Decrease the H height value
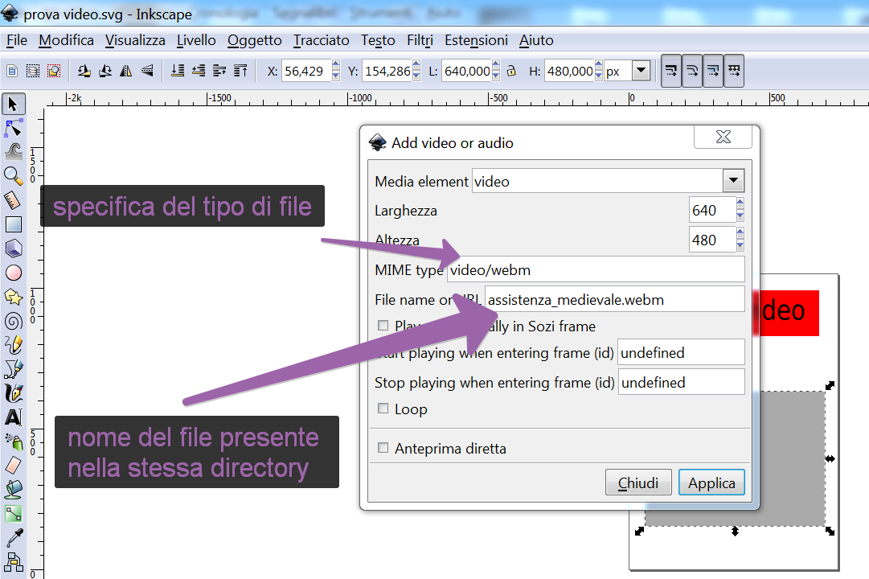Viewport: 869px width, 579px height. click(599, 76)
